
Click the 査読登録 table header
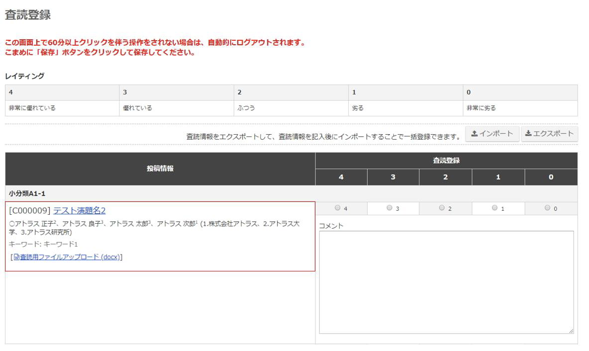point(446,161)
